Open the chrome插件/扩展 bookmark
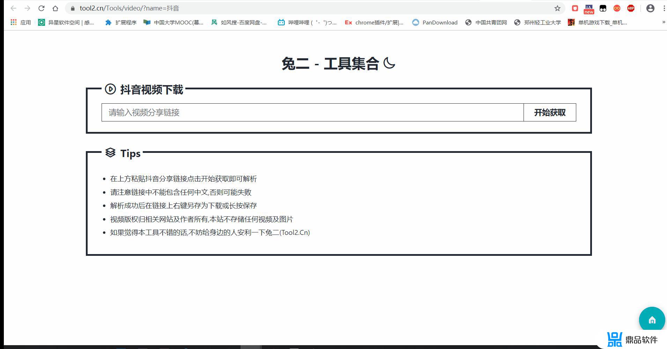 (374, 22)
